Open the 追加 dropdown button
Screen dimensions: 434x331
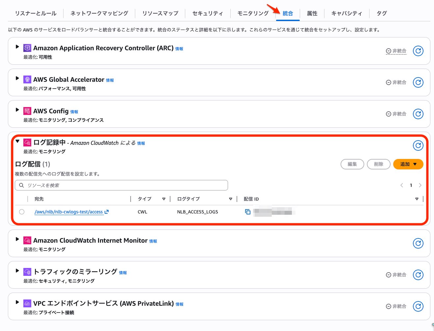coord(408,164)
